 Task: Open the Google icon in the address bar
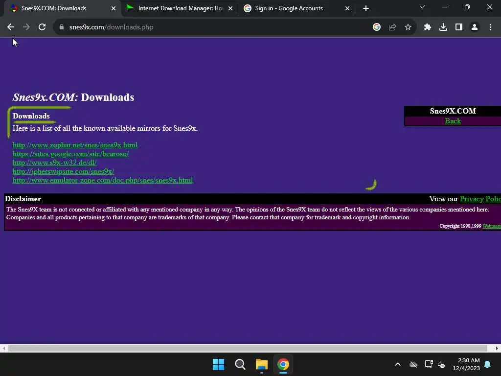pos(377,27)
